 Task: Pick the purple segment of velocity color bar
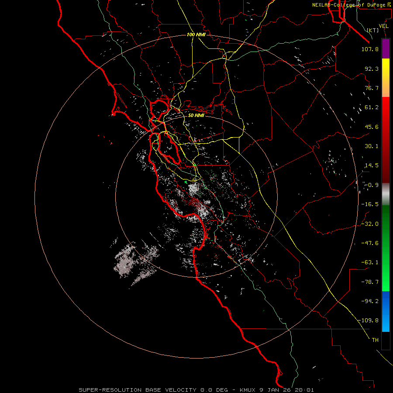pos(386,48)
